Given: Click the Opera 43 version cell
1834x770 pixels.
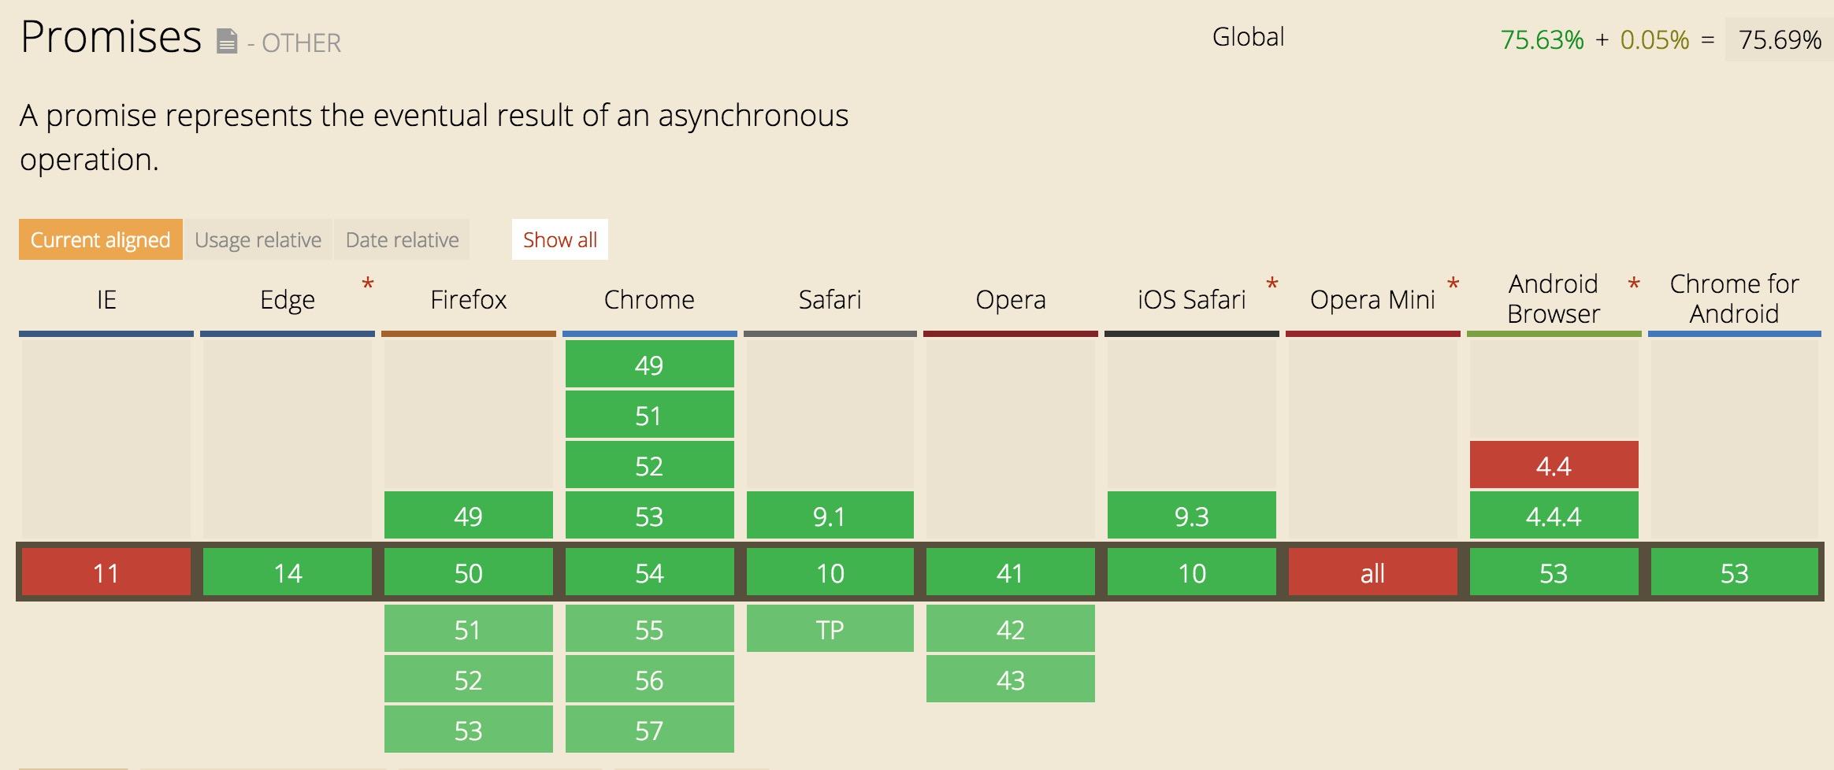Looking at the screenshot, I should pos(1010,679).
